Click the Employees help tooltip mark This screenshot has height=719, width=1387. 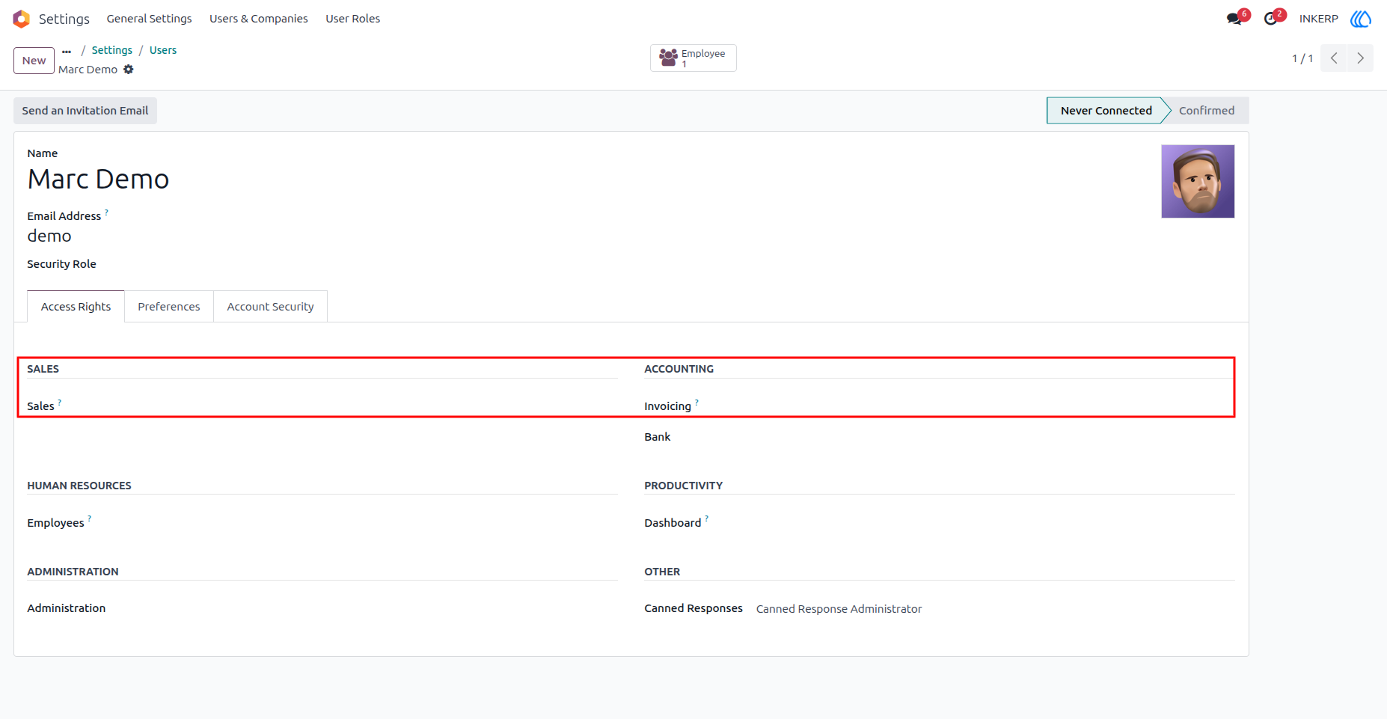pos(89,518)
